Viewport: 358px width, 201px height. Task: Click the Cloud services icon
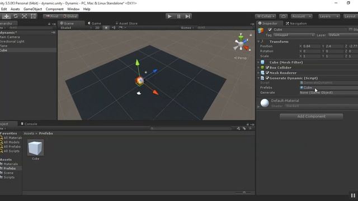(284, 16)
